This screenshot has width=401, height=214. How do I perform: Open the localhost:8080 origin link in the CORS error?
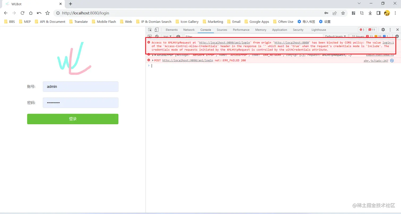point(291,42)
